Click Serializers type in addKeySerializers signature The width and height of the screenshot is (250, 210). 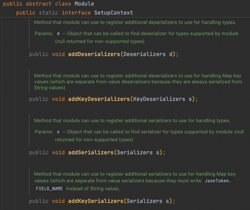tap(144, 201)
